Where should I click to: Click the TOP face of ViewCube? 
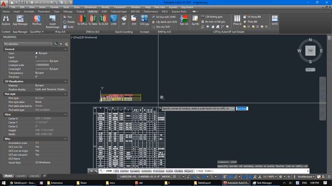click(x=310, y=51)
